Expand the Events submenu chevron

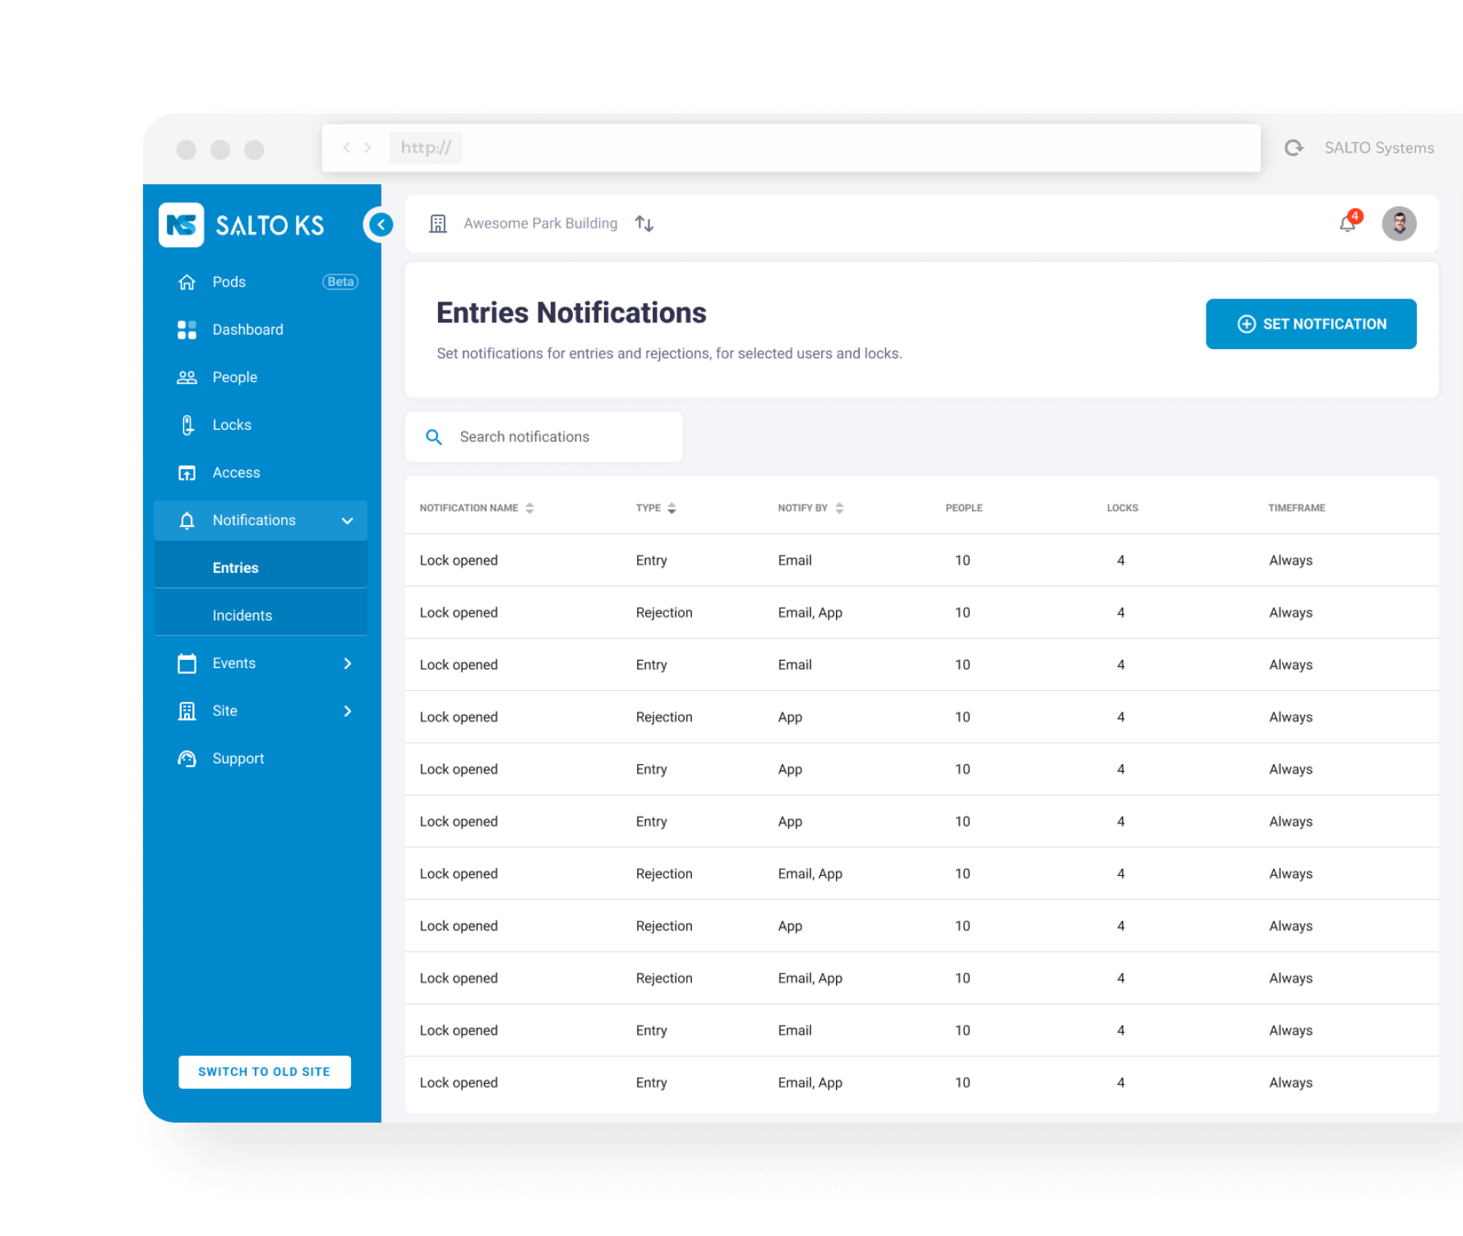[348, 663]
